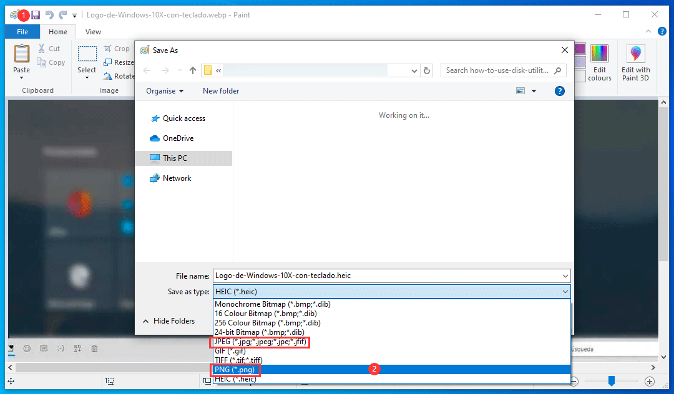
Task: Open the Customize Quick Access Toolbar arrow
Action: [x=74, y=16]
